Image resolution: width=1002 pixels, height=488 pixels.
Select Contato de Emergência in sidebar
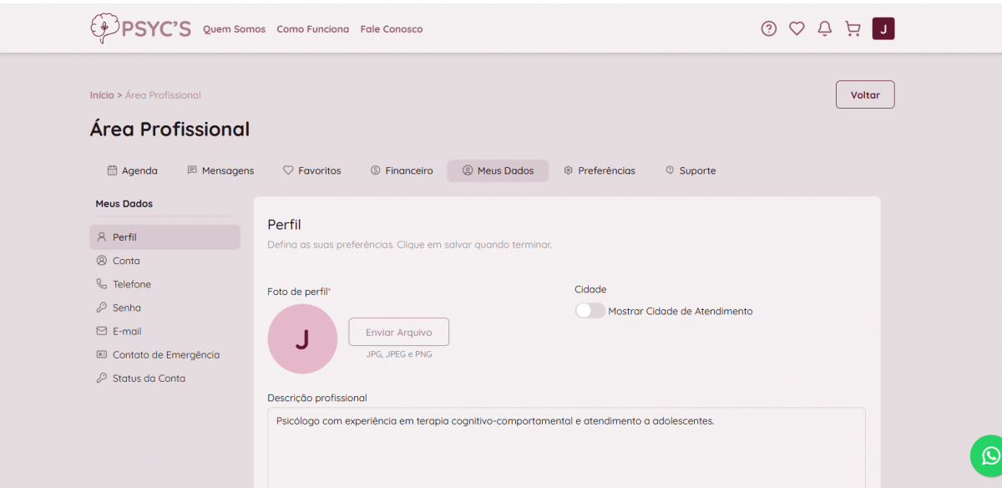click(x=165, y=355)
